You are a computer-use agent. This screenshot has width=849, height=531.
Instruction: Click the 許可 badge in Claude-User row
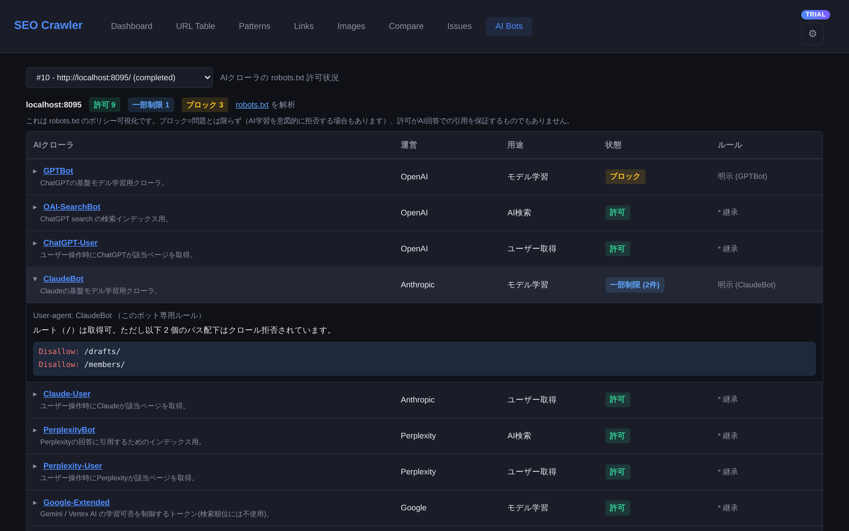pos(618,400)
